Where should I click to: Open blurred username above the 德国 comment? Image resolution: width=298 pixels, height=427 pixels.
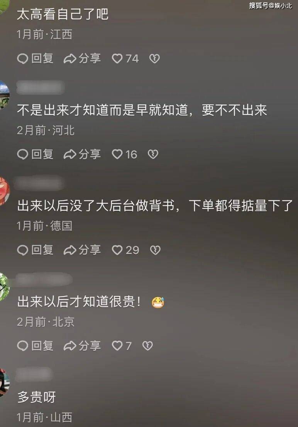click(39, 183)
